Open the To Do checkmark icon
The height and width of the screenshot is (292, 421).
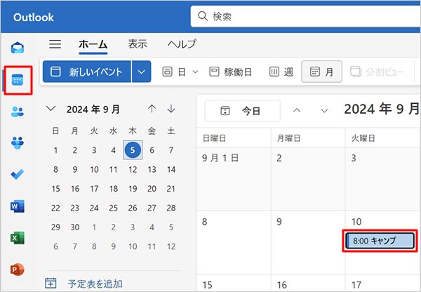[x=18, y=174]
